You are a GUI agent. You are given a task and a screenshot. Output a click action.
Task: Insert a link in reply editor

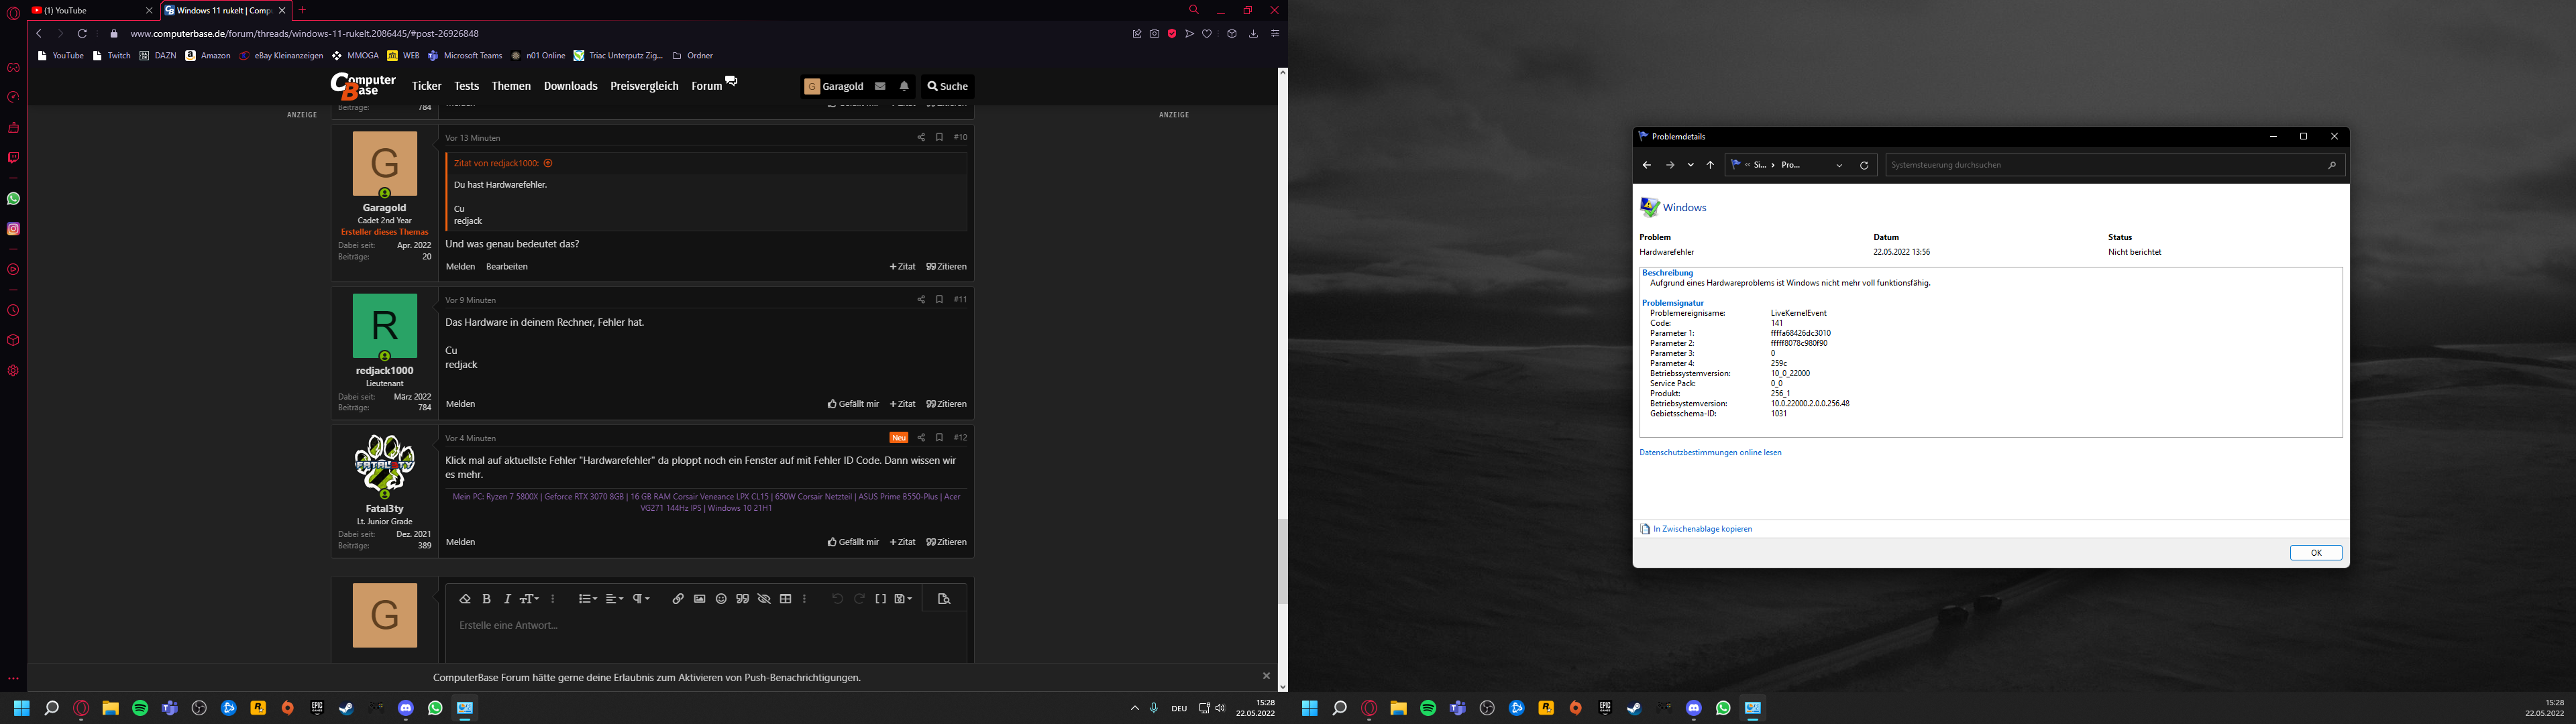coord(678,599)
